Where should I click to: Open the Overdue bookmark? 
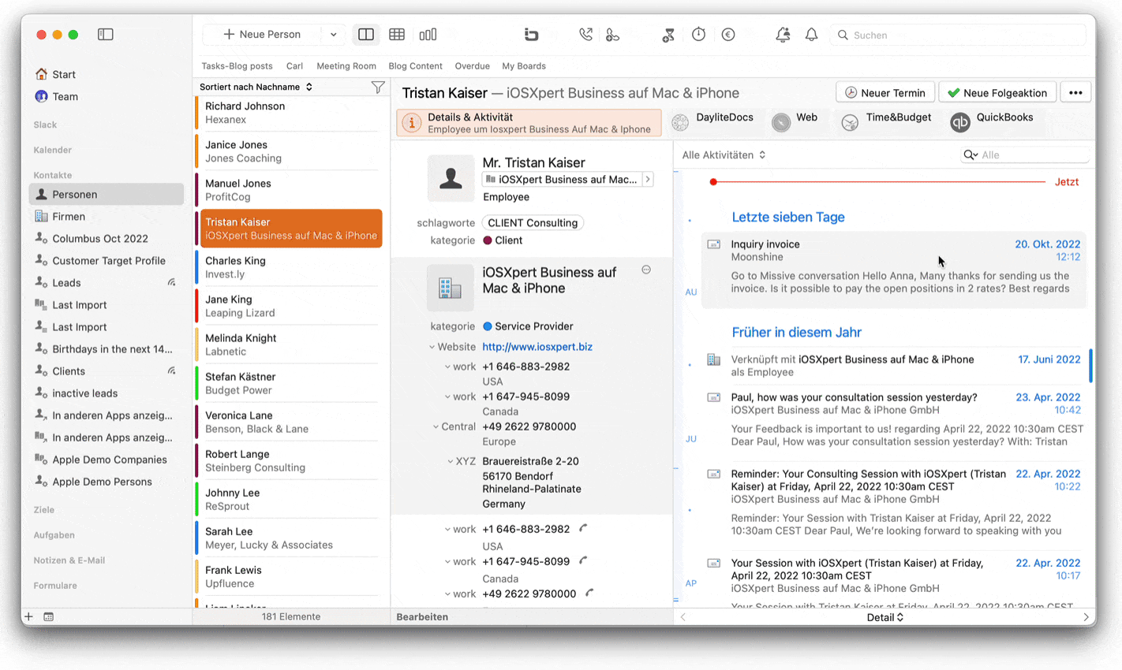(x=472, y=66)
